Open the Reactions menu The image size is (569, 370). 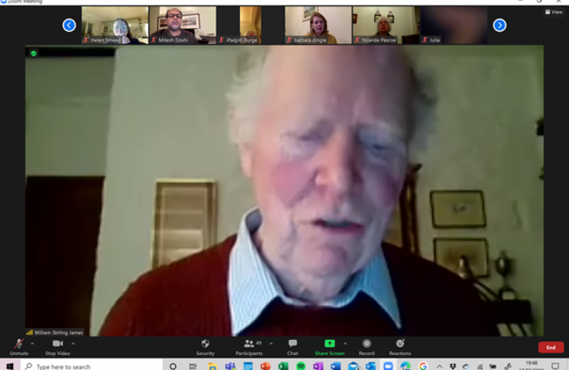click(x=400, y=346)
